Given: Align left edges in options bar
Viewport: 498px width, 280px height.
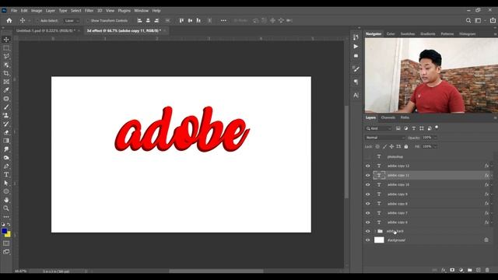Looking at the screenshot, I should [x=139, y=21].
